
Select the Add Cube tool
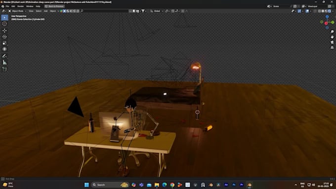4,69
